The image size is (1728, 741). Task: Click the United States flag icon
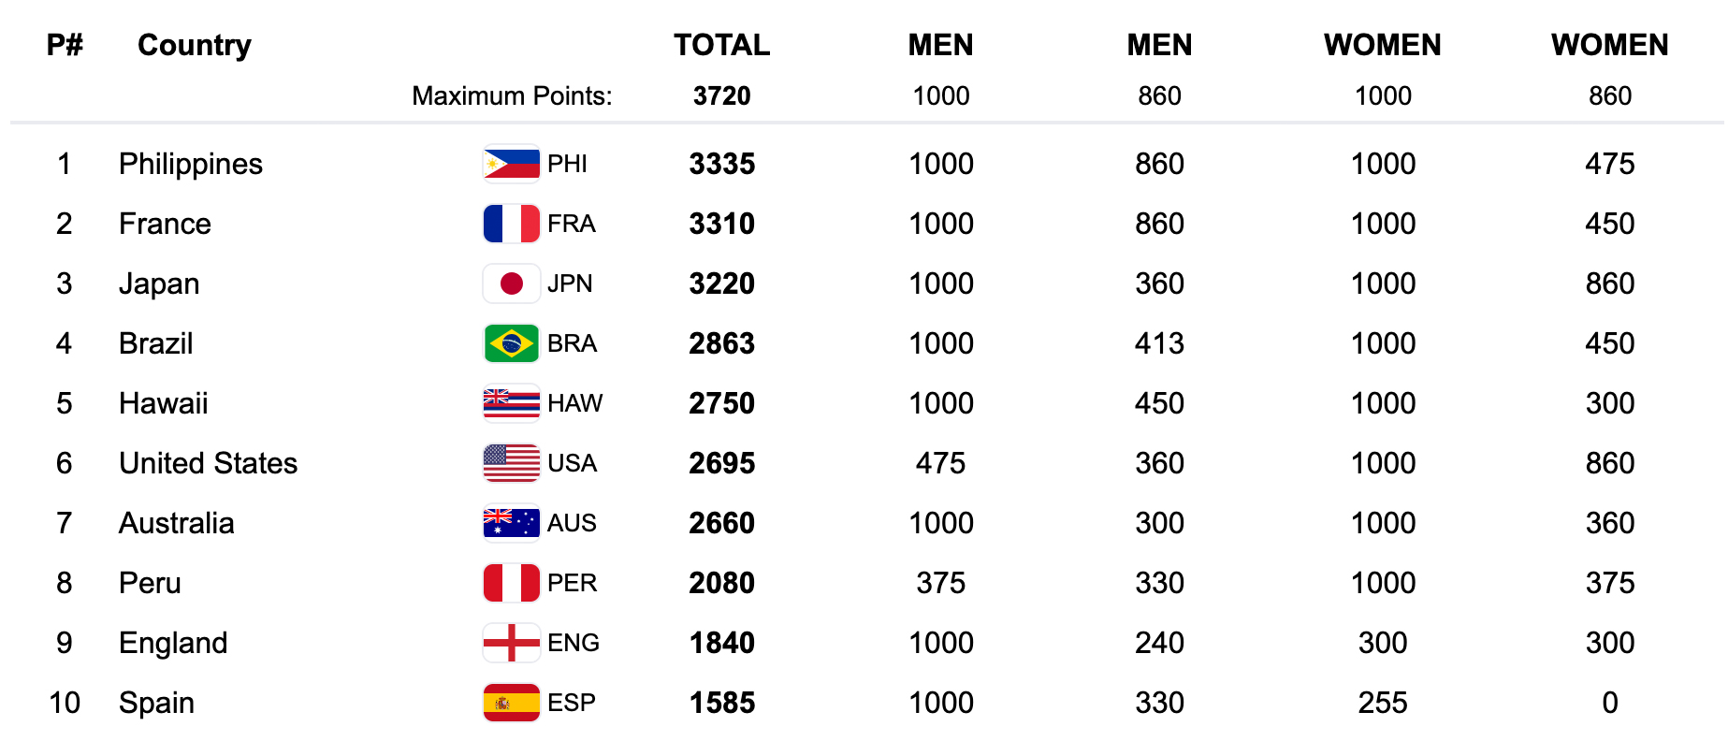click(x=511, y=463)
